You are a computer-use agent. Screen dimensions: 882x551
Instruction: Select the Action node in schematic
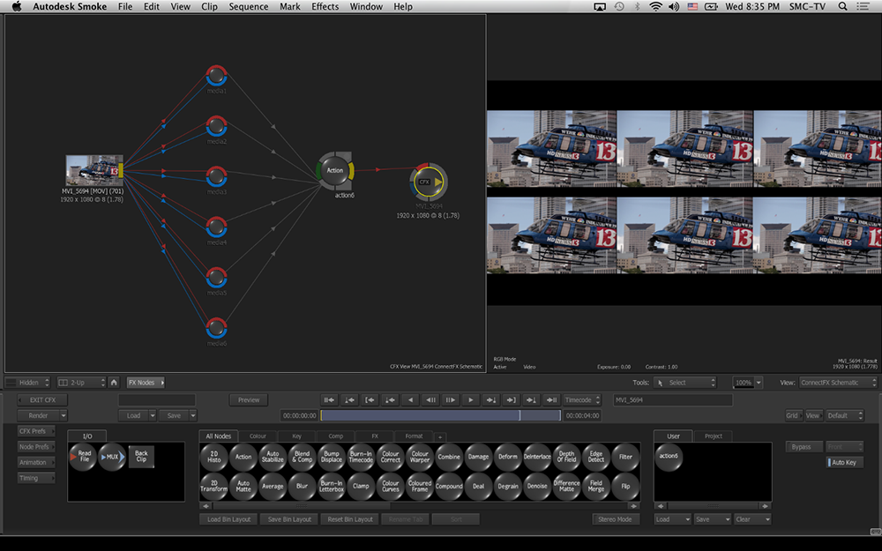(x=335, y=171)
